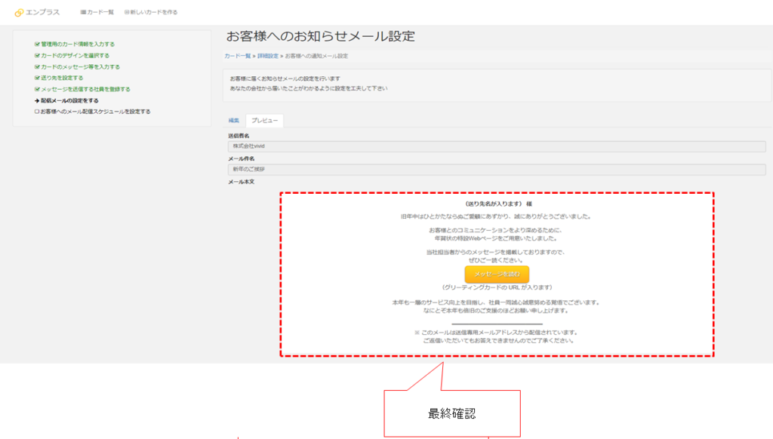Select the プレビュー tab

(x=264, y=121)
